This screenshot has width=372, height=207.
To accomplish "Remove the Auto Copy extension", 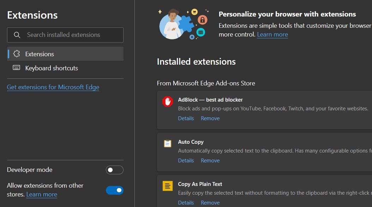I will click(x=210, y=161).
